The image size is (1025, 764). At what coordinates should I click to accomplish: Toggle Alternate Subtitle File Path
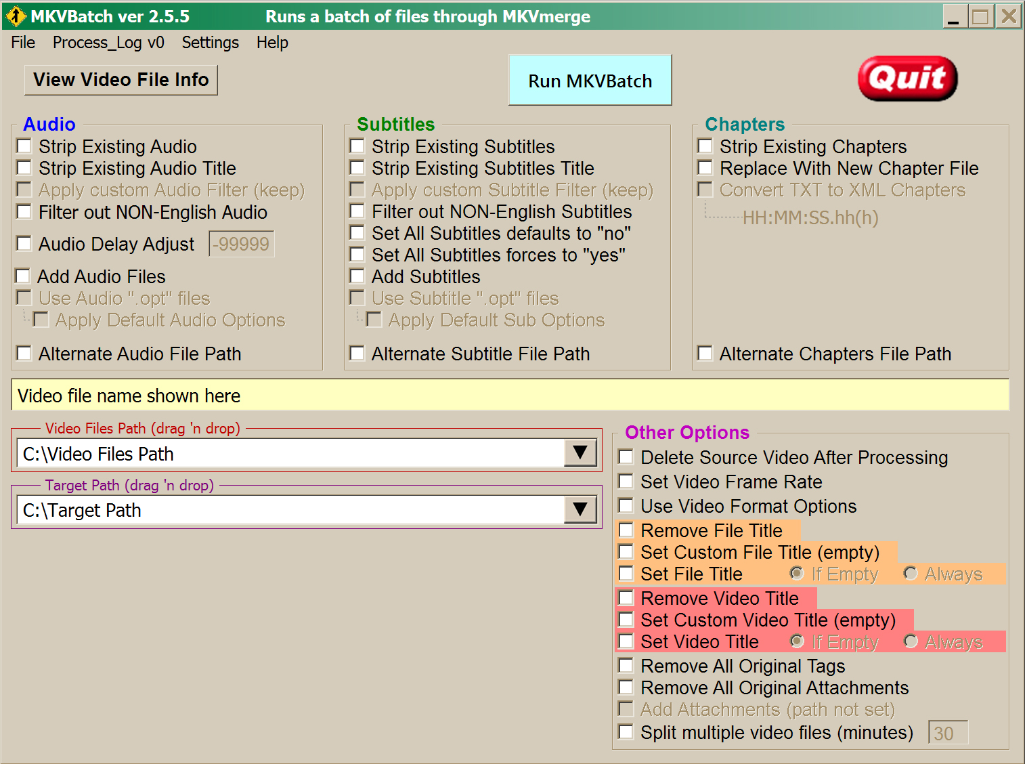(357, 354)
